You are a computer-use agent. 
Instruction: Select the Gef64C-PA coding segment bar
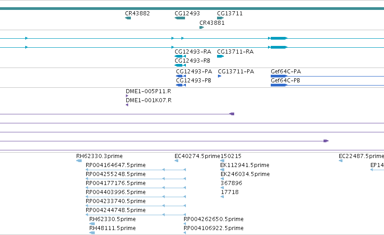279,76
